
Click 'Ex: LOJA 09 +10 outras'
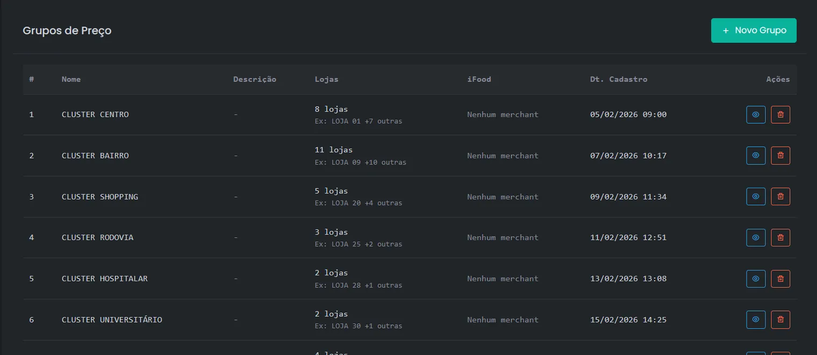[x=361, y=162]
